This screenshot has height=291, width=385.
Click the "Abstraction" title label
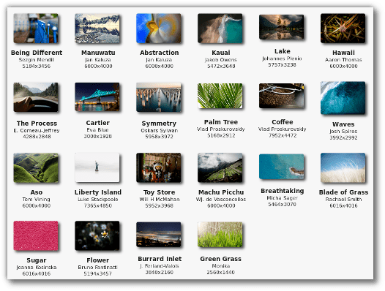tap(160, 53)
